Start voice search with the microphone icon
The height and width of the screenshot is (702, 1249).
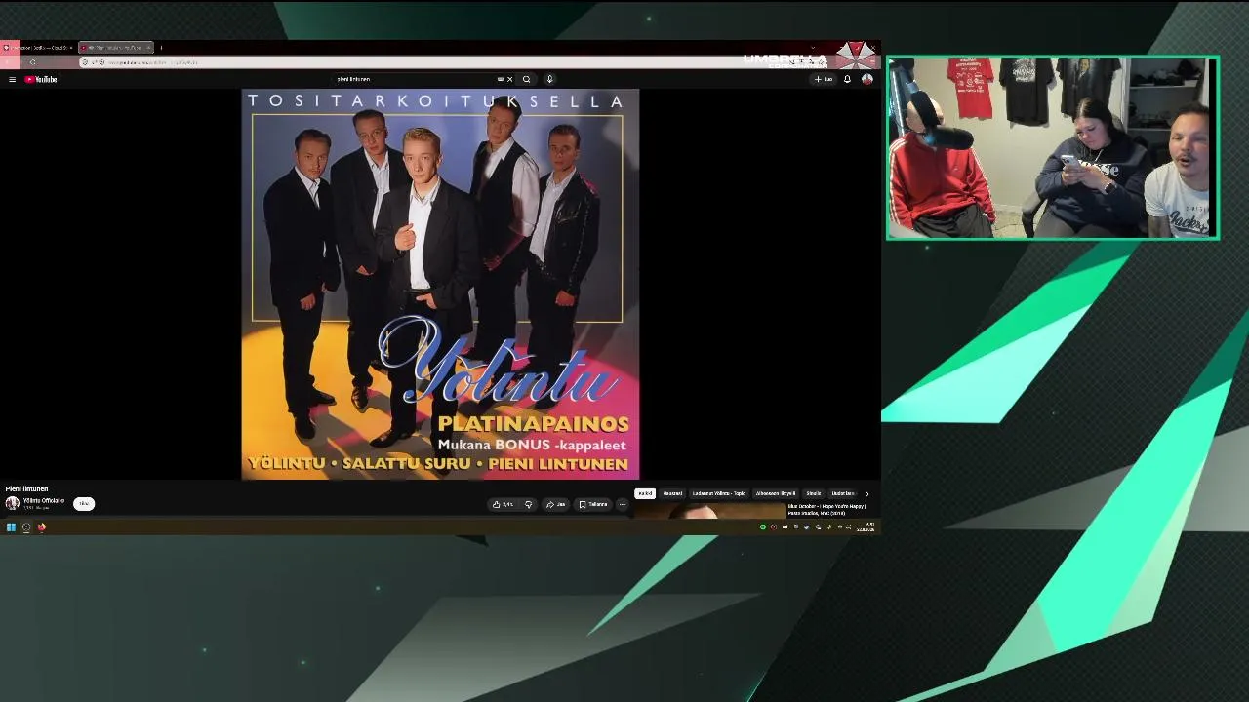(x=550, y=79)
